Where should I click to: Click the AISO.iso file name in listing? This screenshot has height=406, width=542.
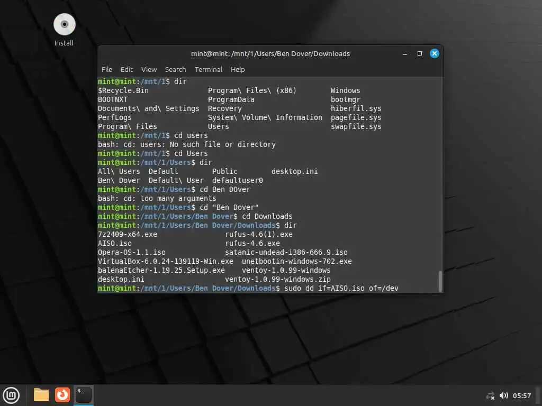115,243
